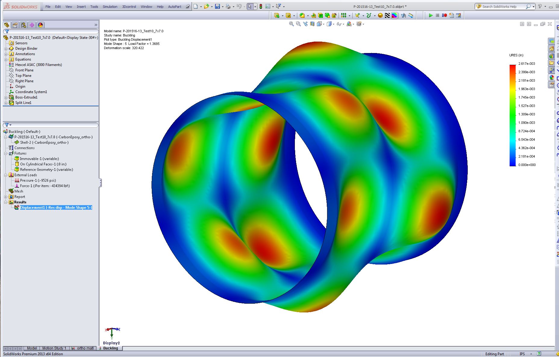Open the DisplayManager tab
The width and height of the screenshot is (559, 357).
[x=40, y=25]
